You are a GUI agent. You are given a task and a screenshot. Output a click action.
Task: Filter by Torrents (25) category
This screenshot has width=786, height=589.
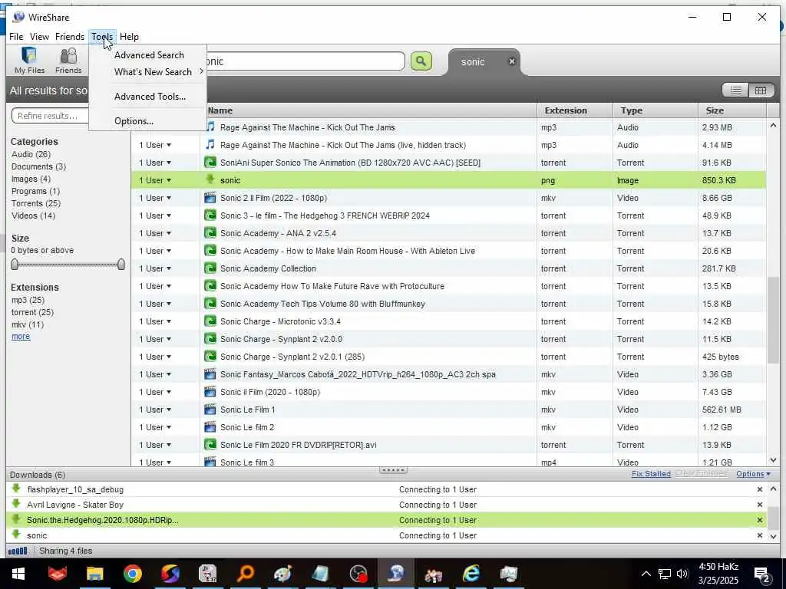(x=35, y=203)
